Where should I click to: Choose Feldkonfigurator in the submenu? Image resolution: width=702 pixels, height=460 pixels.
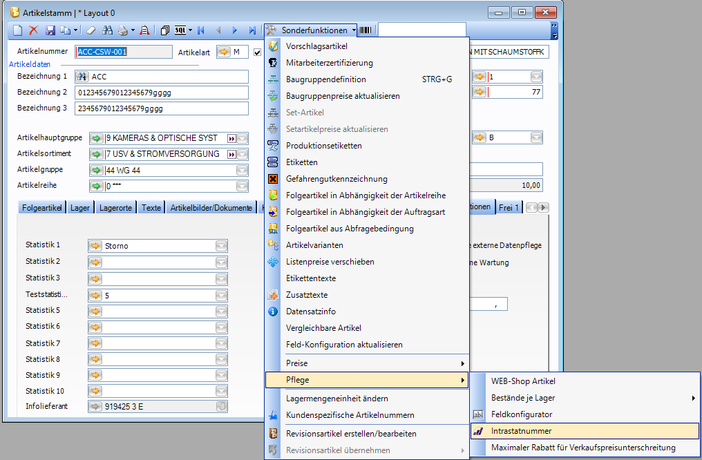point(522,414)
